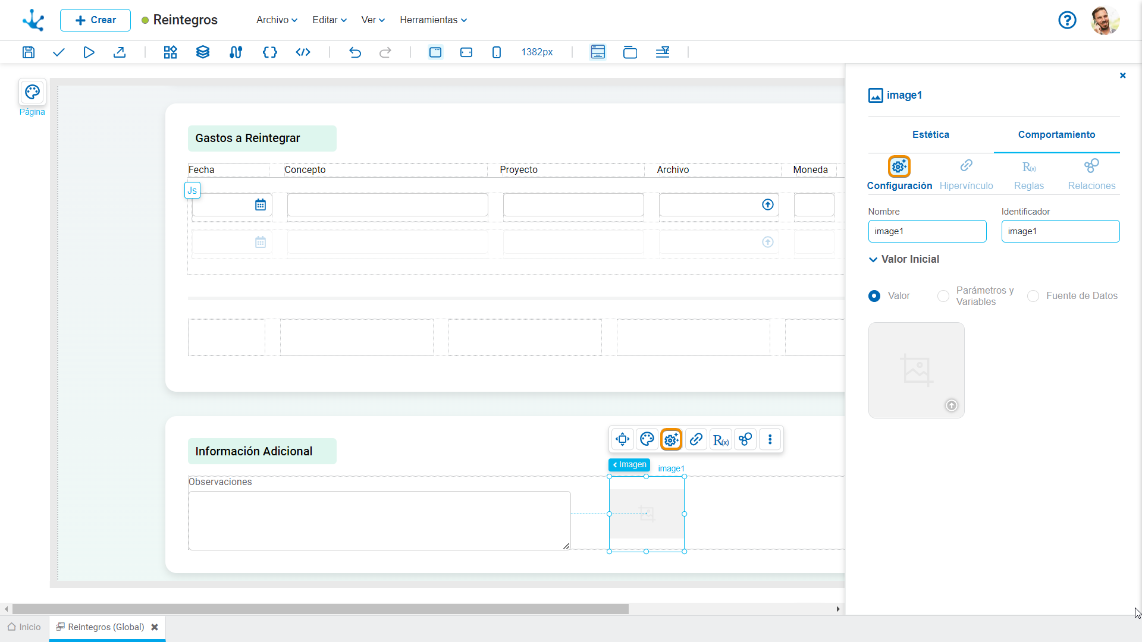Screen dimensions: 1142x642
Task: Click the gear configuration icon in floating toolbar
Action: pos(672,439)
